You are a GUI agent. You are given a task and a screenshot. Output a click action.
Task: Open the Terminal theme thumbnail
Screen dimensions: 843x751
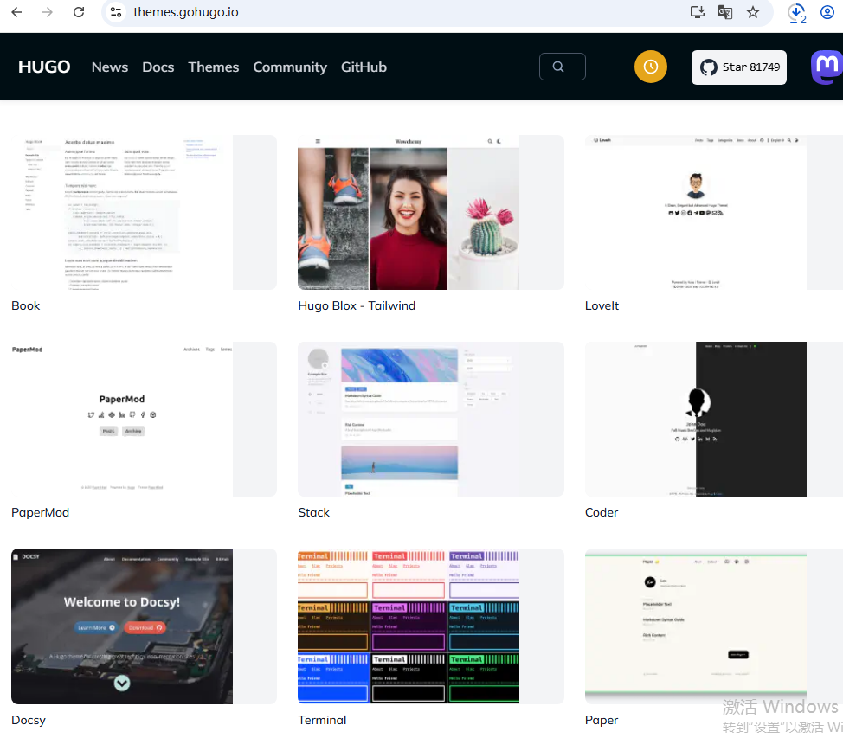click(x=431, y=626)
